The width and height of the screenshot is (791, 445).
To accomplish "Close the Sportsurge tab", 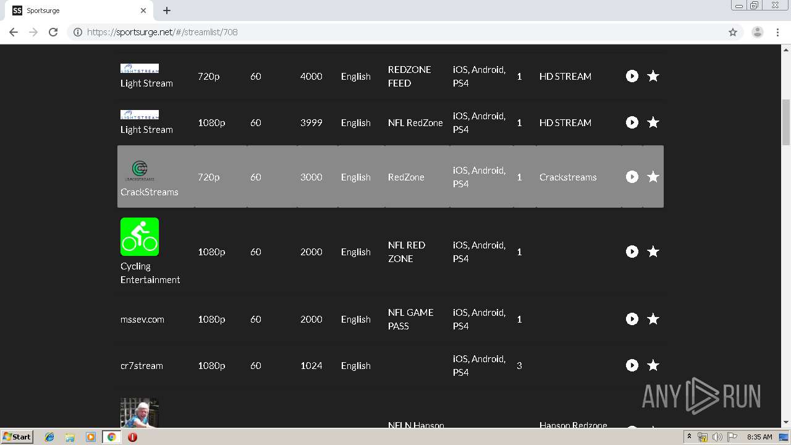I will coord(143,11).
